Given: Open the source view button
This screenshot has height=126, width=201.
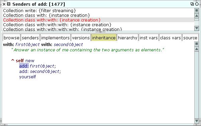Looking at the screenshot, I should coord(190,38).
